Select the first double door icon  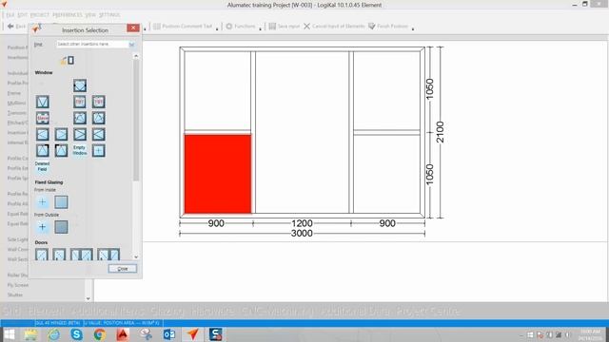tap(82, 255)
